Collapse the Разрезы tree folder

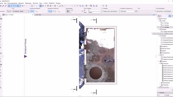159,29
